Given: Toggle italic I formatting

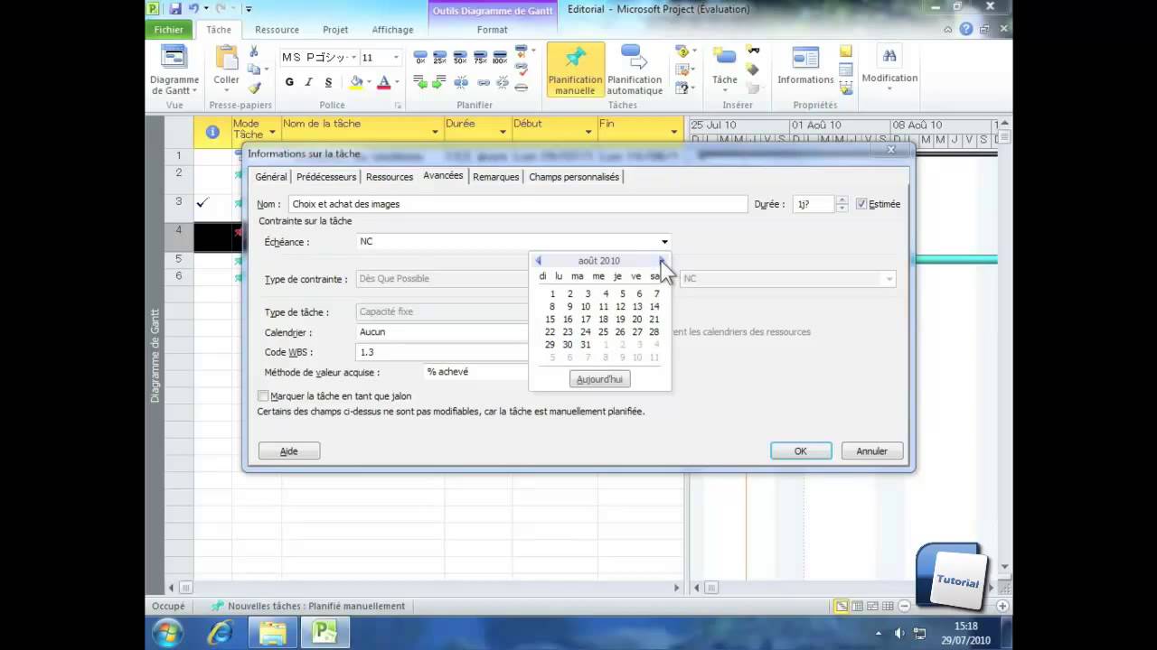Looking at the screenshot, I should click(308, 82).
